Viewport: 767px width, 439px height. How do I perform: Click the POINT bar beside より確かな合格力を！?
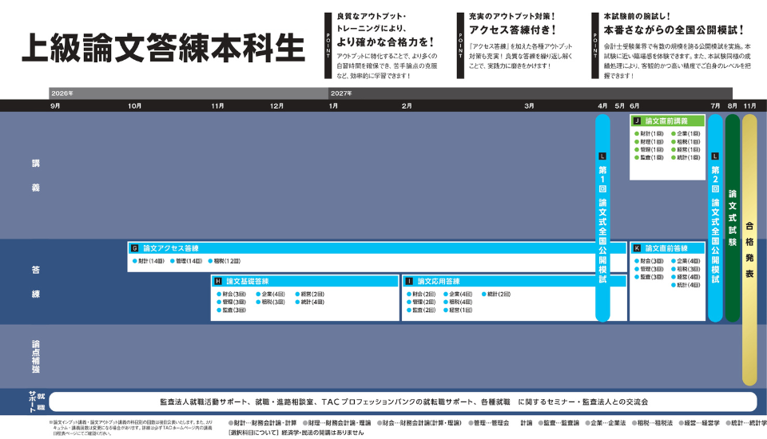(328, 45)
